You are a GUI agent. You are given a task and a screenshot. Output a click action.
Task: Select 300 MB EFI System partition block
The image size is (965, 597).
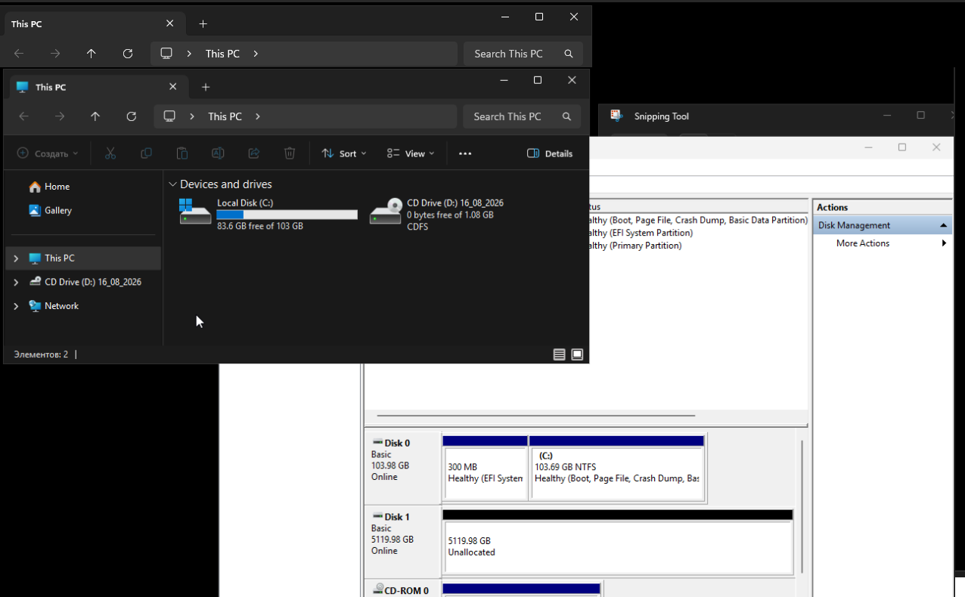pyautogui.click(x=485, y=468)
